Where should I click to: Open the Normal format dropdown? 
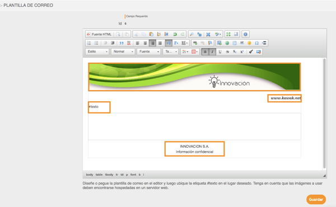click(123, 51)
